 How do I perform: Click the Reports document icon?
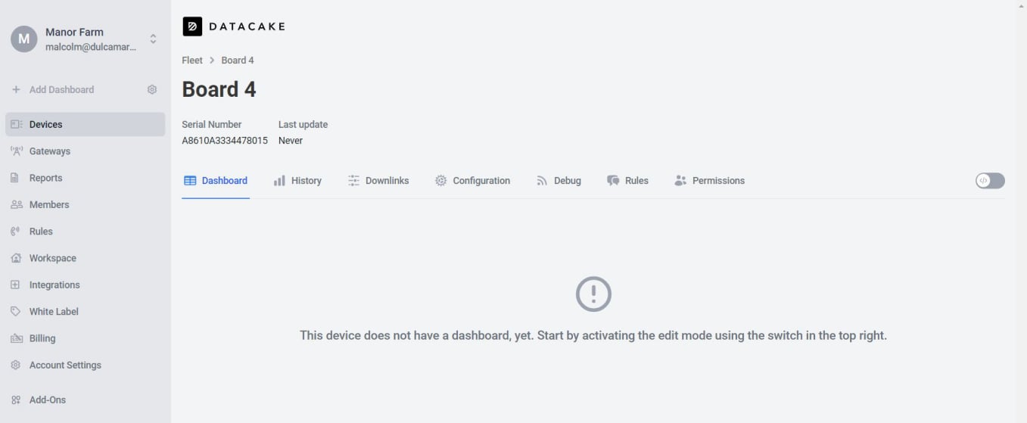pyautogui.click(x=15, y=178)
